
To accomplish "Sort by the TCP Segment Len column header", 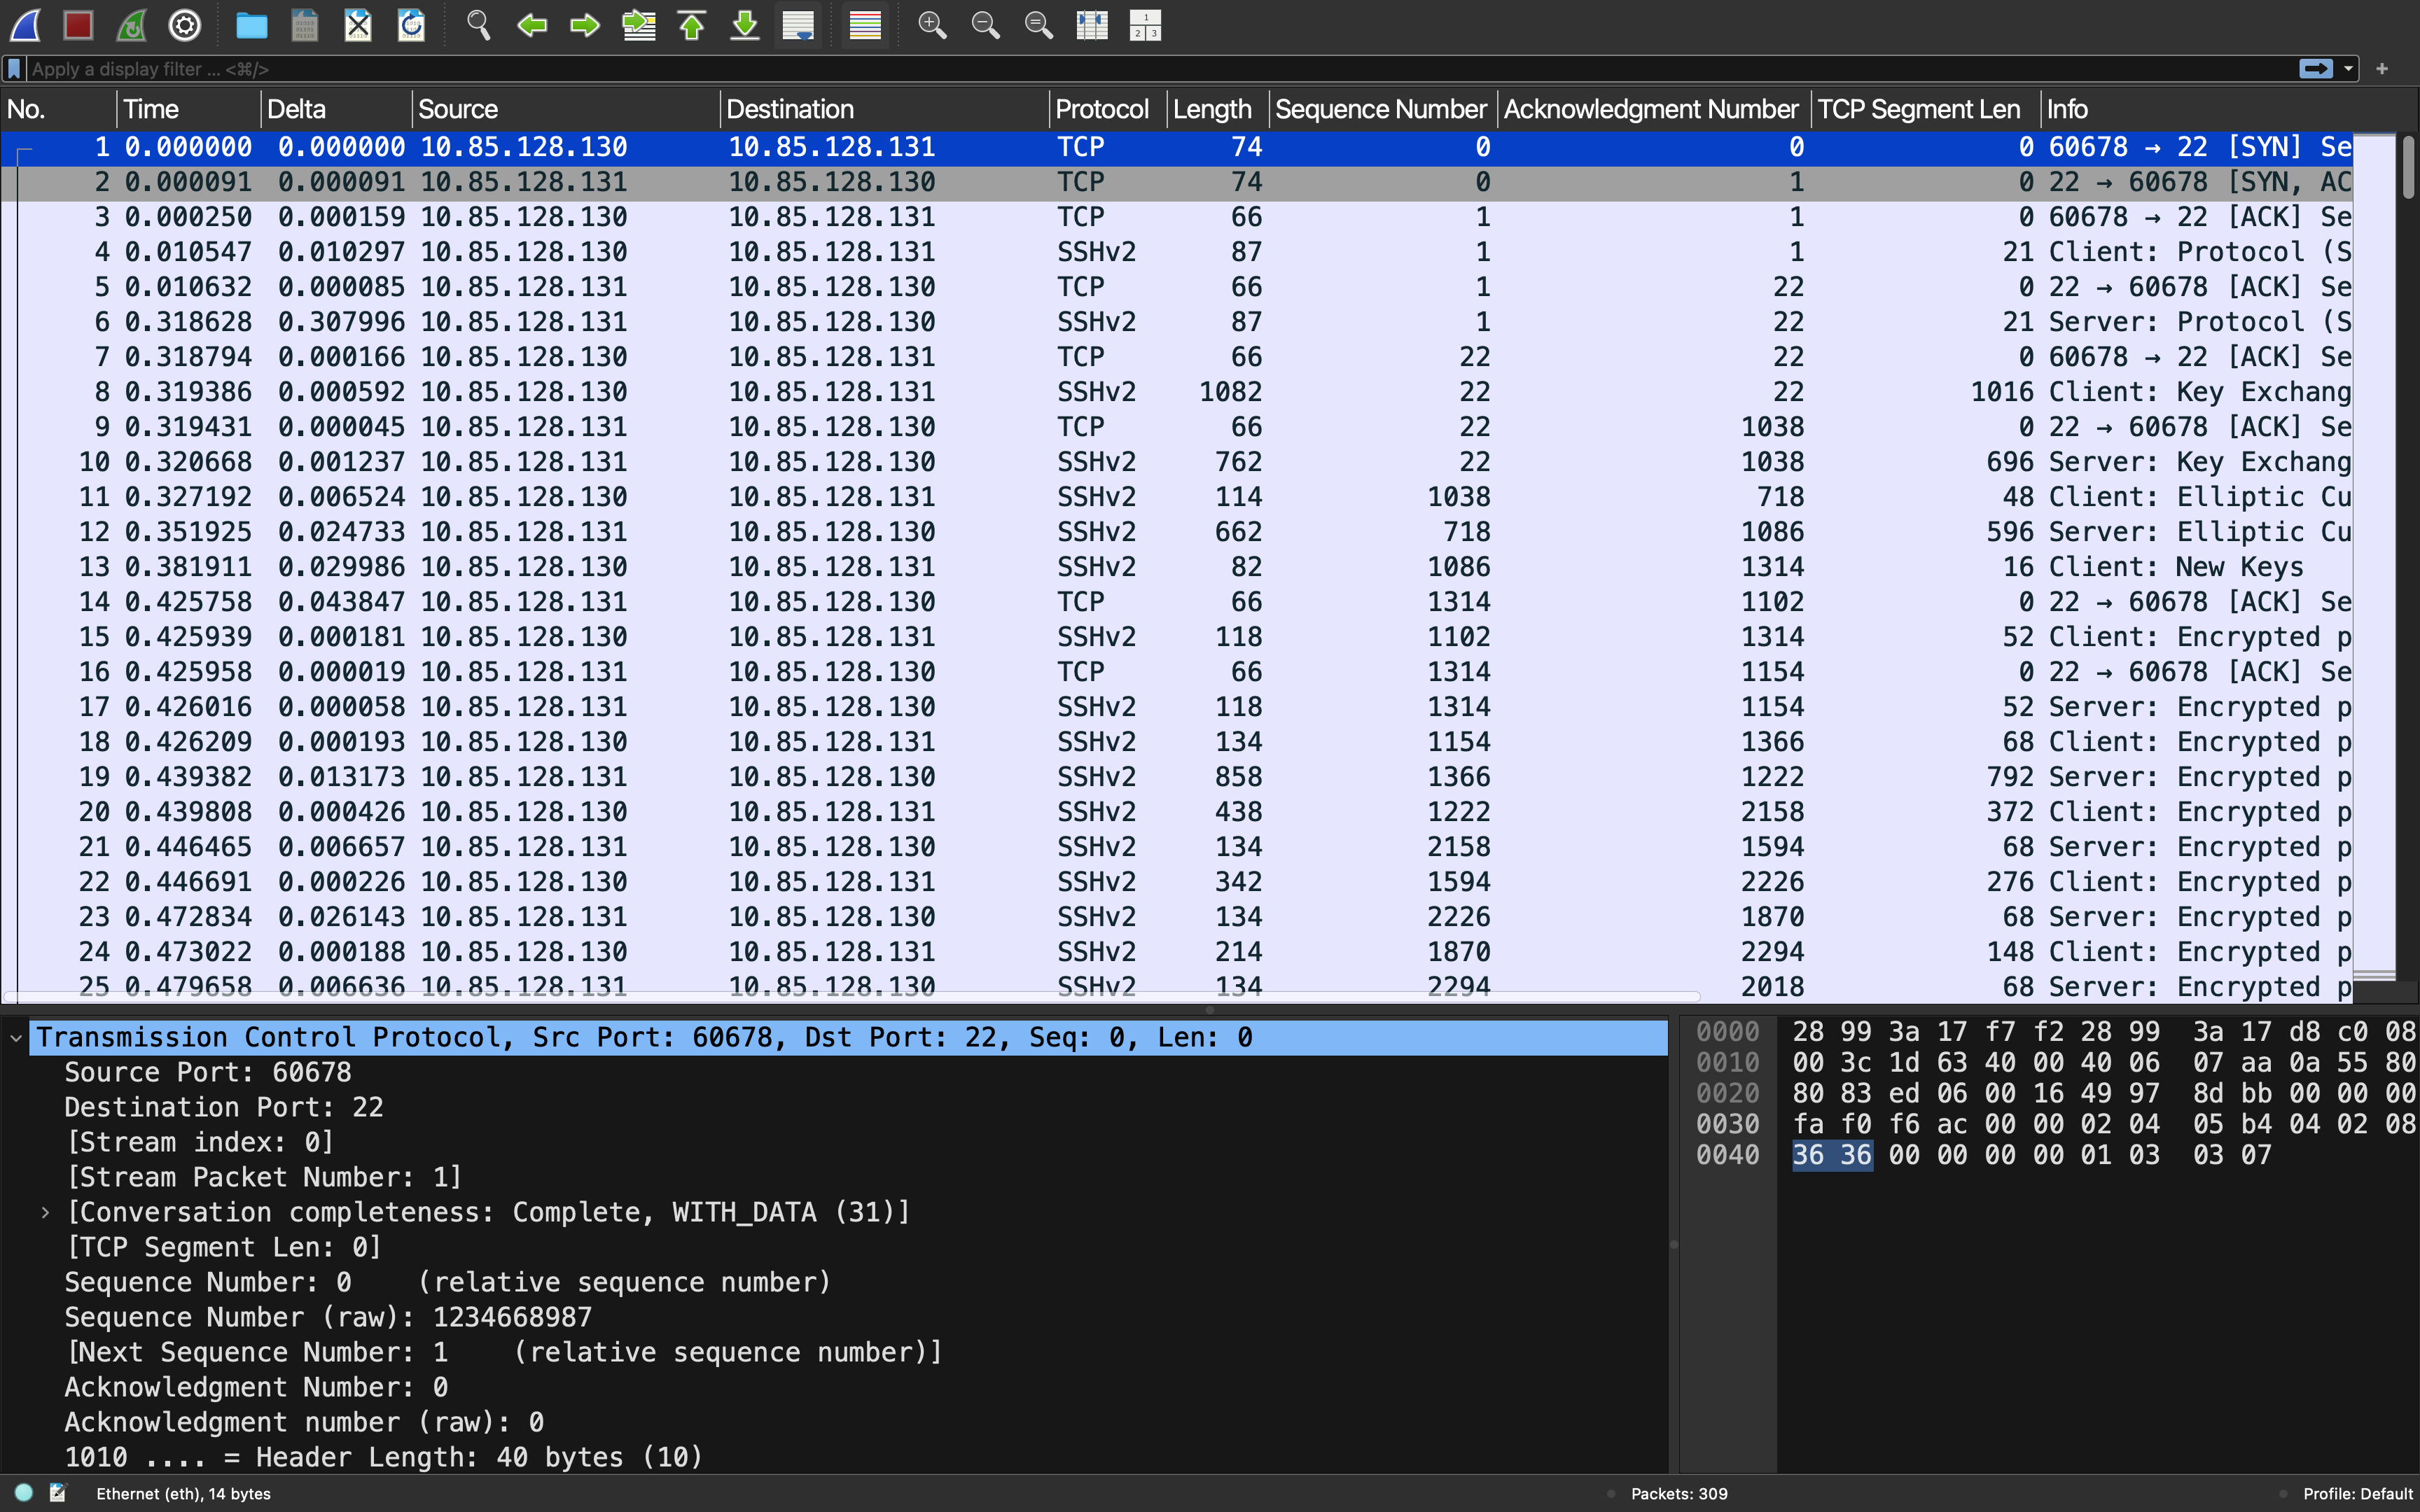I will 1925,109.
